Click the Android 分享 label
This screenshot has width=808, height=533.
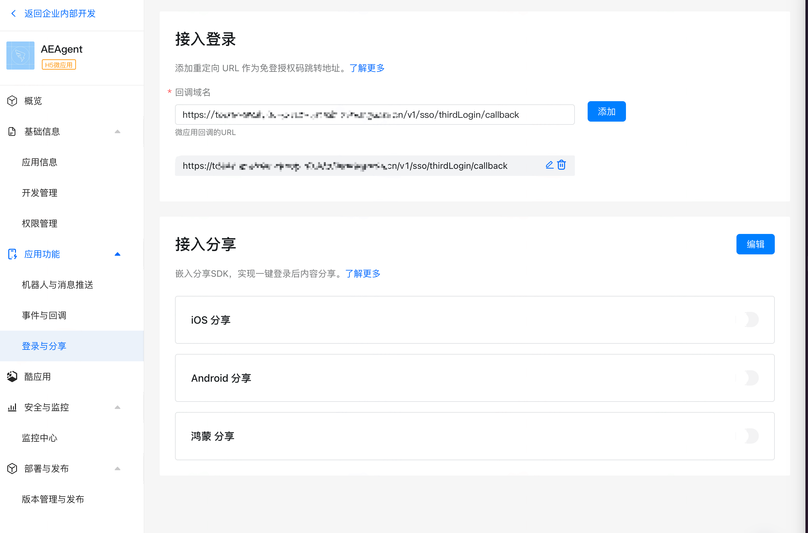click(221, 378)
